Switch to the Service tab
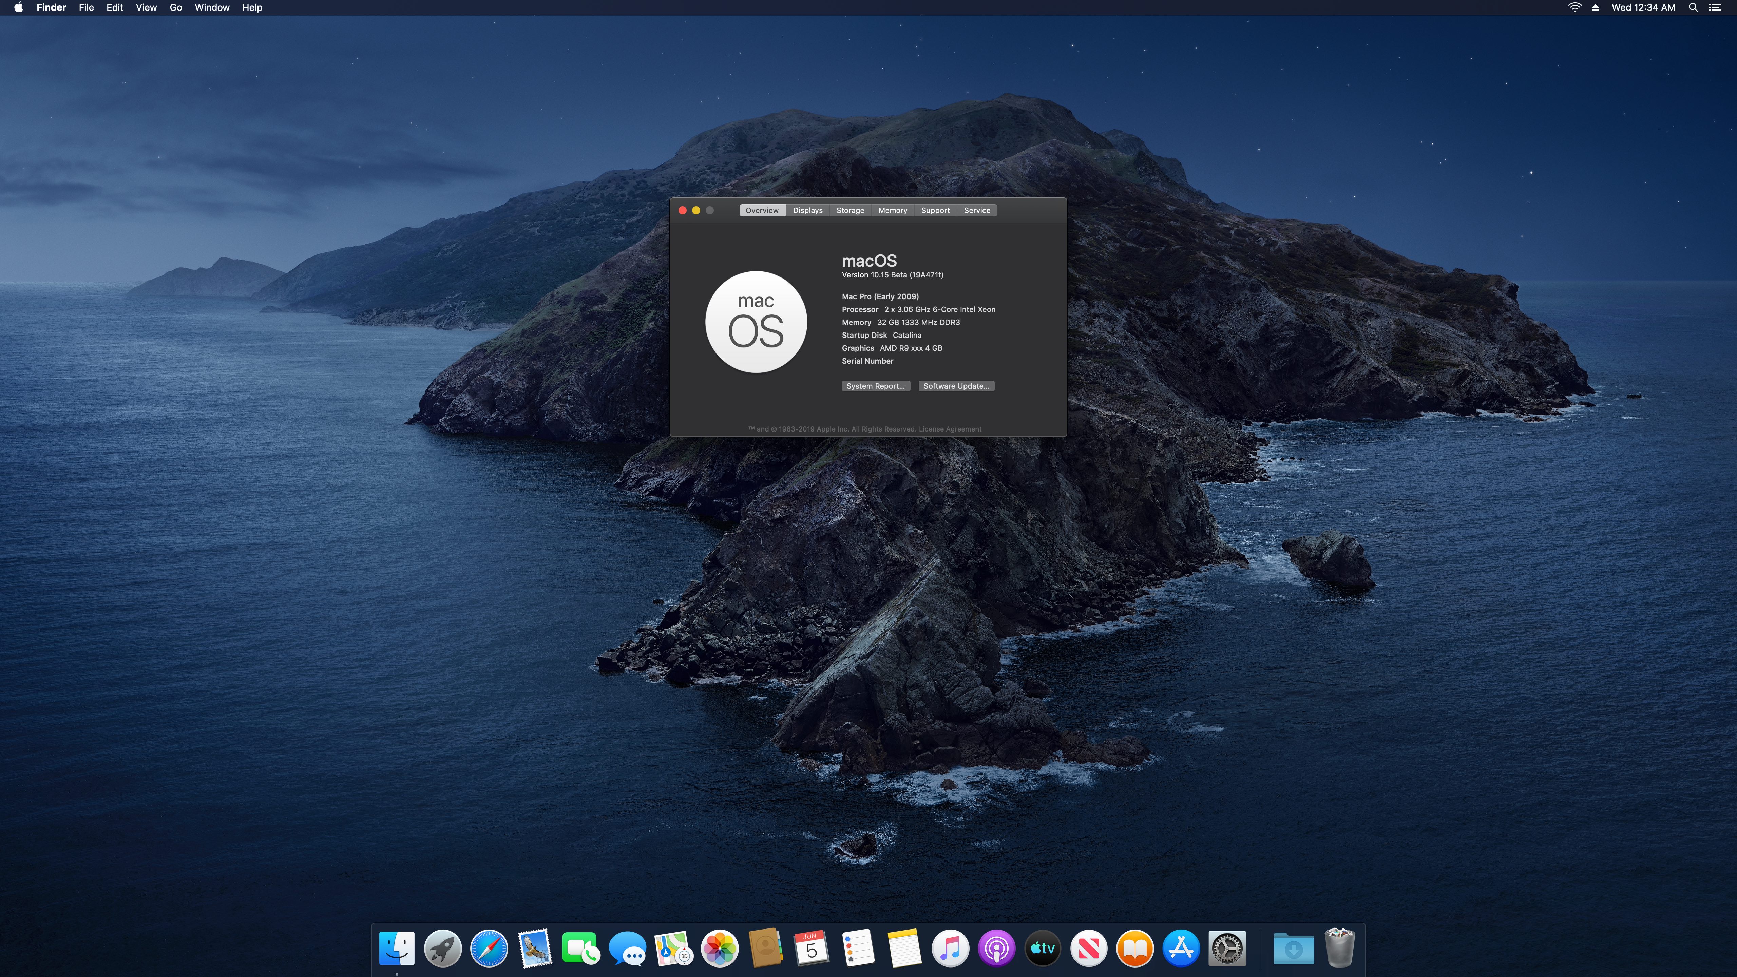 977,210
